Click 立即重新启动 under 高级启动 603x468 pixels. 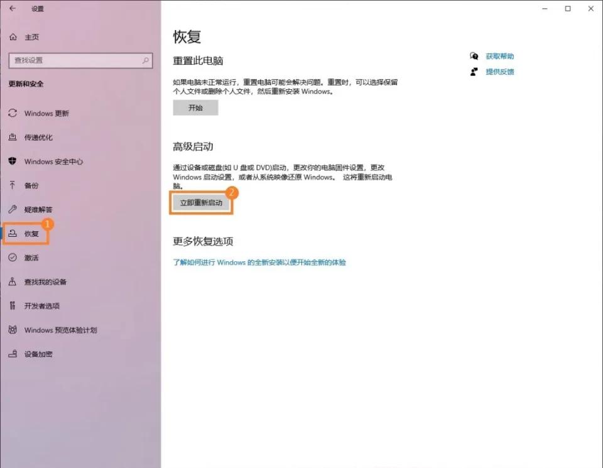201,204
